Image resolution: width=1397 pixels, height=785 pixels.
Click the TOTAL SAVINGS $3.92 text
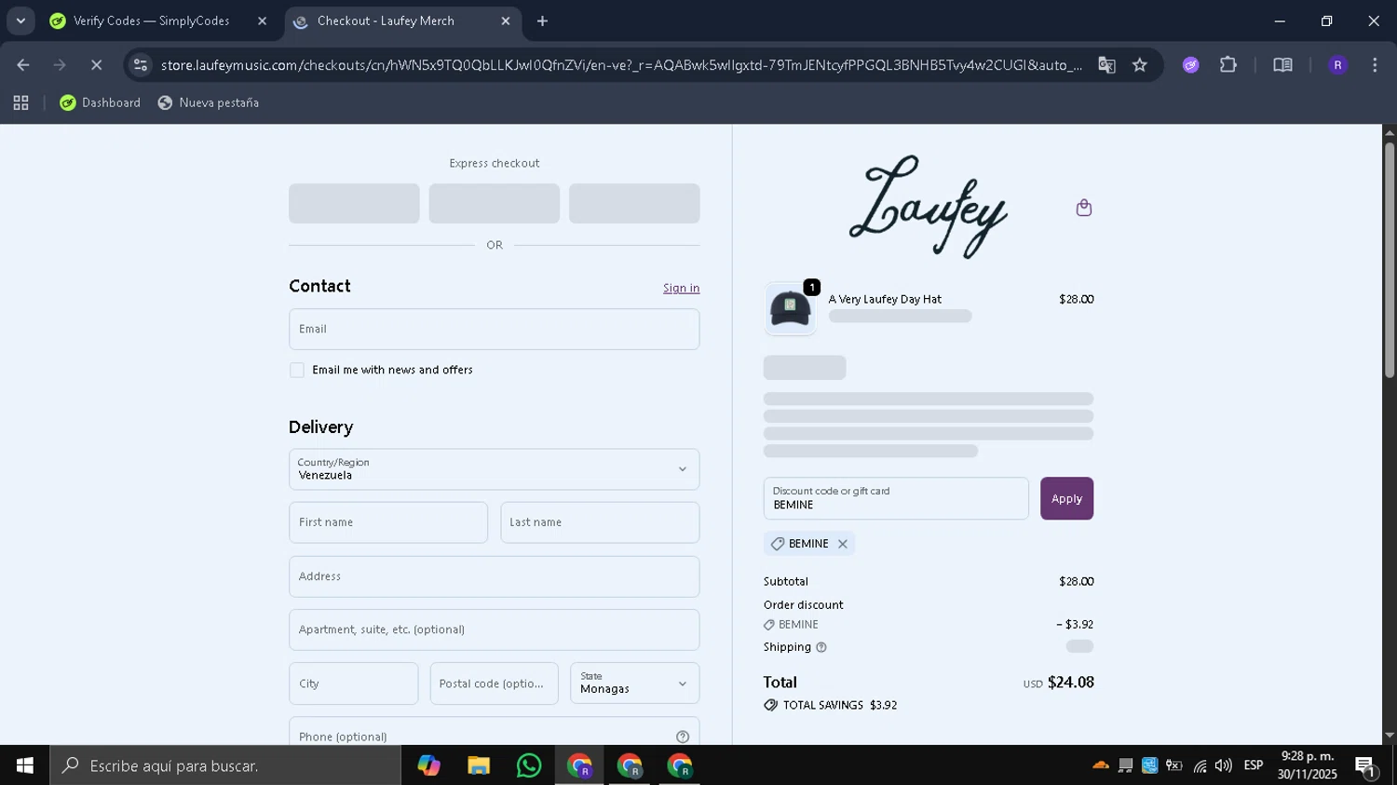click(x=840, y=706)
